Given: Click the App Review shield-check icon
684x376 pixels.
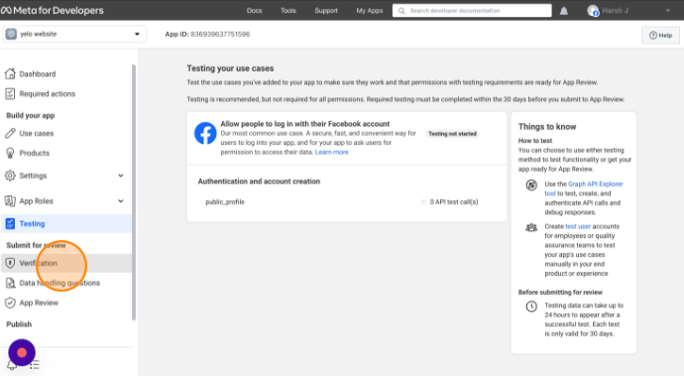Looking at the screenshot, I should click(10, 303).
